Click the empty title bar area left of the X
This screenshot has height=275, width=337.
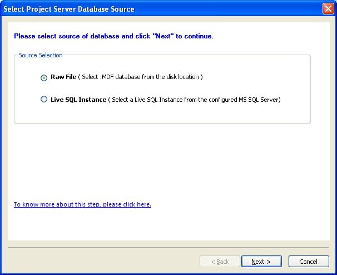click(234, 9)
